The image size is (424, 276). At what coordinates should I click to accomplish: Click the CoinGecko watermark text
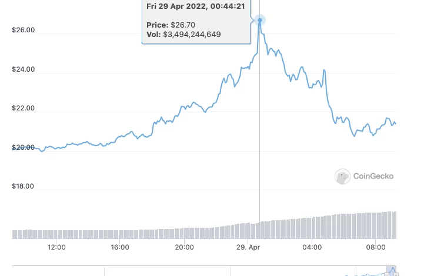tap(373, 176)
